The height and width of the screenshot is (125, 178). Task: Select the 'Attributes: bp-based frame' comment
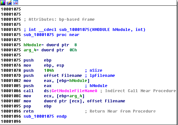pyautogui.click(x=59, y=19)
